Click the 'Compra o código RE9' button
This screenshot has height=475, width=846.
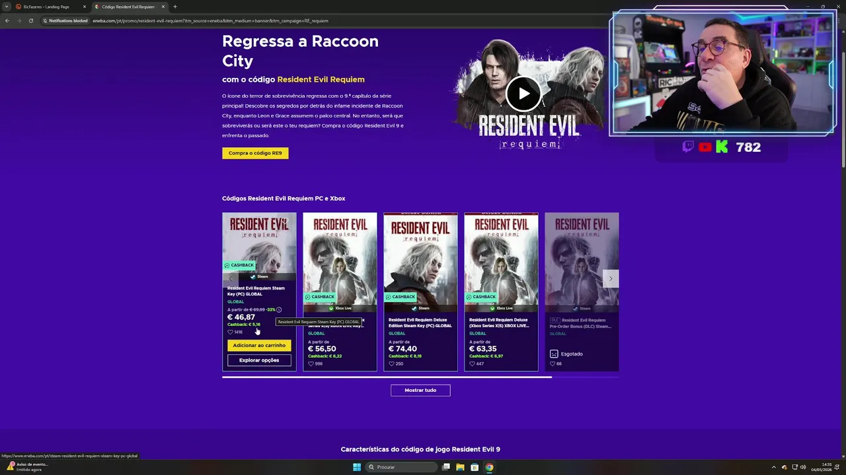point(255,153)
